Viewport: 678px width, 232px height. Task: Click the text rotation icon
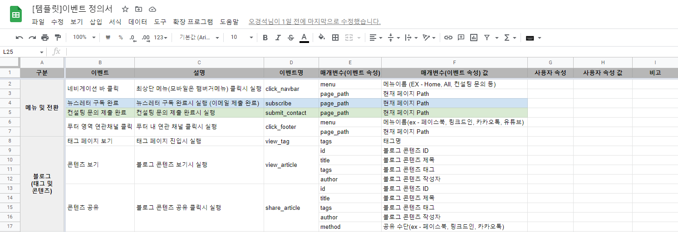coord(426,38)
